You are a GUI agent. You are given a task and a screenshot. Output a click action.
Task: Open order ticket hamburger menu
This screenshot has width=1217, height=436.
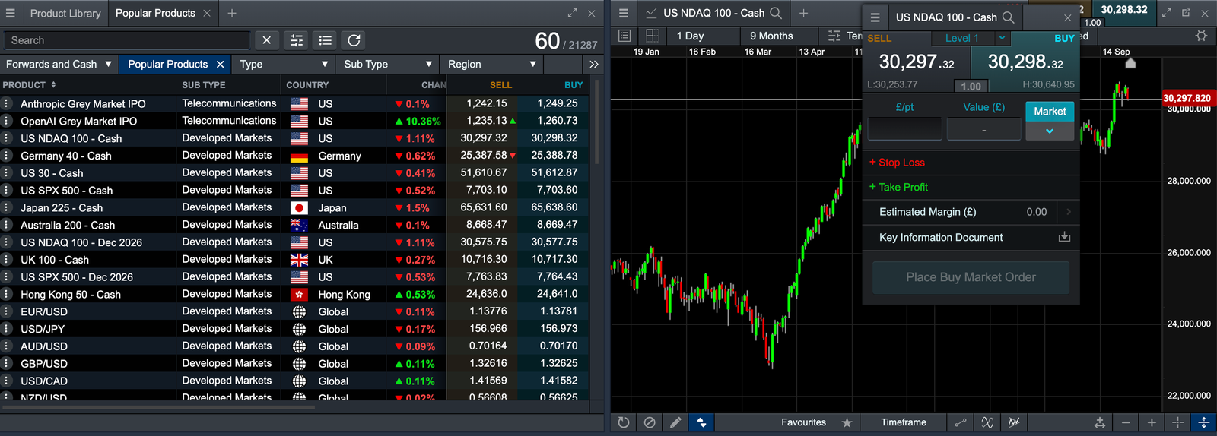pos(875,17)
